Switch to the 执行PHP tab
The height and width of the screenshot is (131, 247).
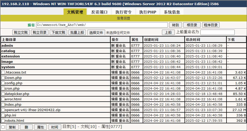[x=148, y=12]
